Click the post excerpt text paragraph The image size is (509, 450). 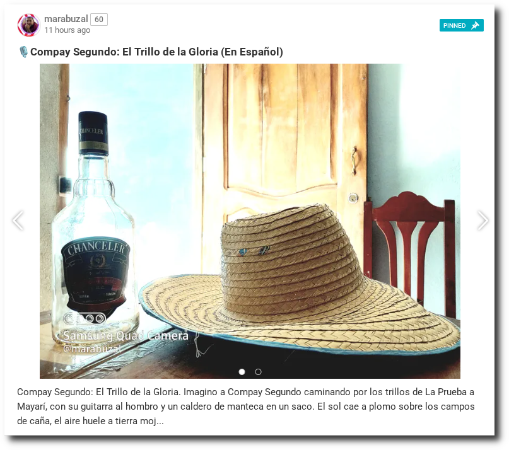pos(246,407)
